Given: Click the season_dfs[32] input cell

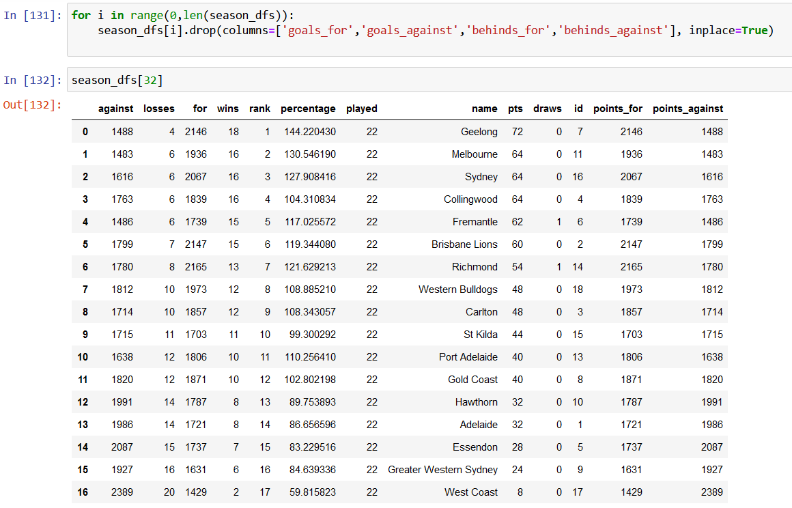Looking at the screenshot, I should pyautogui.click(x=429, y=80).
